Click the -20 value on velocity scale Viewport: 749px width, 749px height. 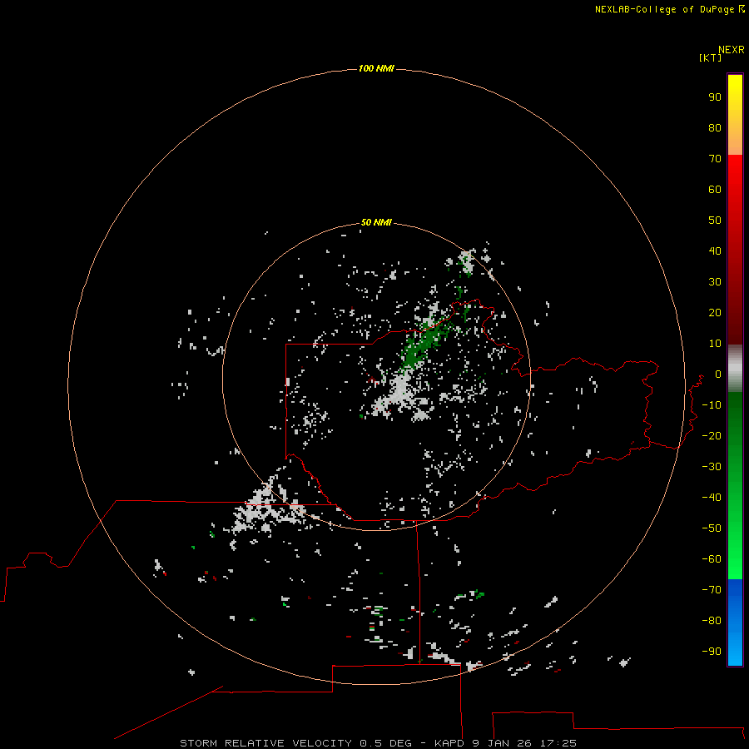pyautogui.click(x=712, y=435)
